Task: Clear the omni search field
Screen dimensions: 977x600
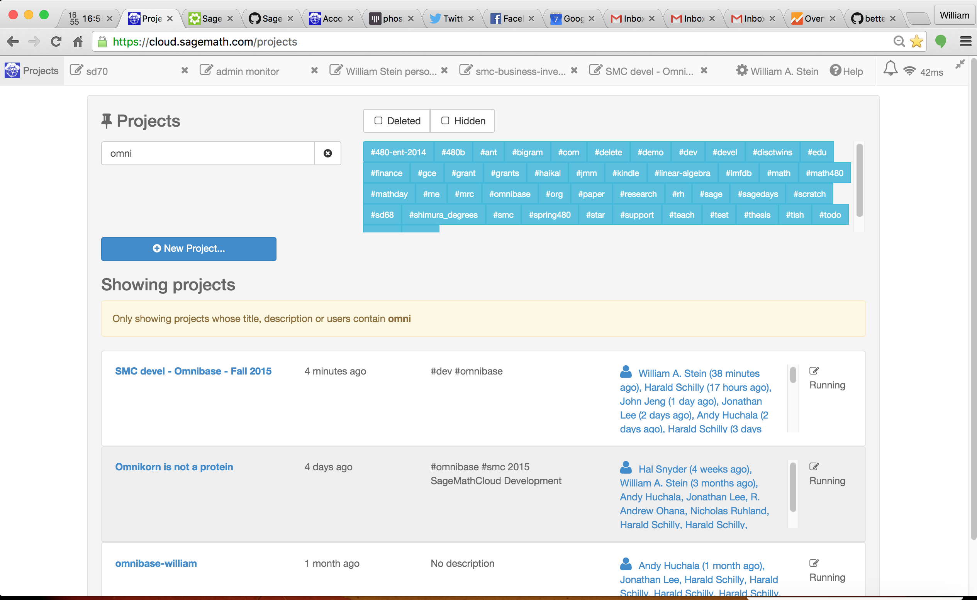Action: coord(327,153)
